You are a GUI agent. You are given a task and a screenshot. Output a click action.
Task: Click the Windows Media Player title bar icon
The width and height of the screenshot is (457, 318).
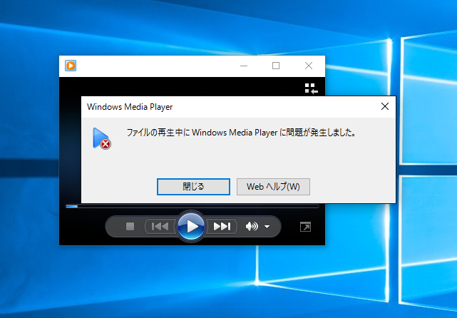point(71,66)
